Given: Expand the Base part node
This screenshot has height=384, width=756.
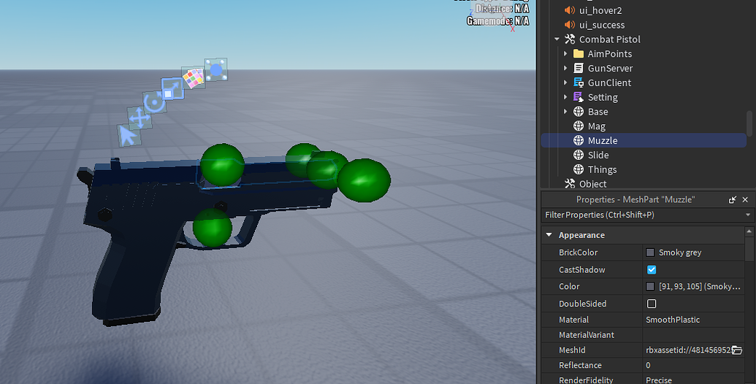Looking at the screenshot, I should pos(565,111).
